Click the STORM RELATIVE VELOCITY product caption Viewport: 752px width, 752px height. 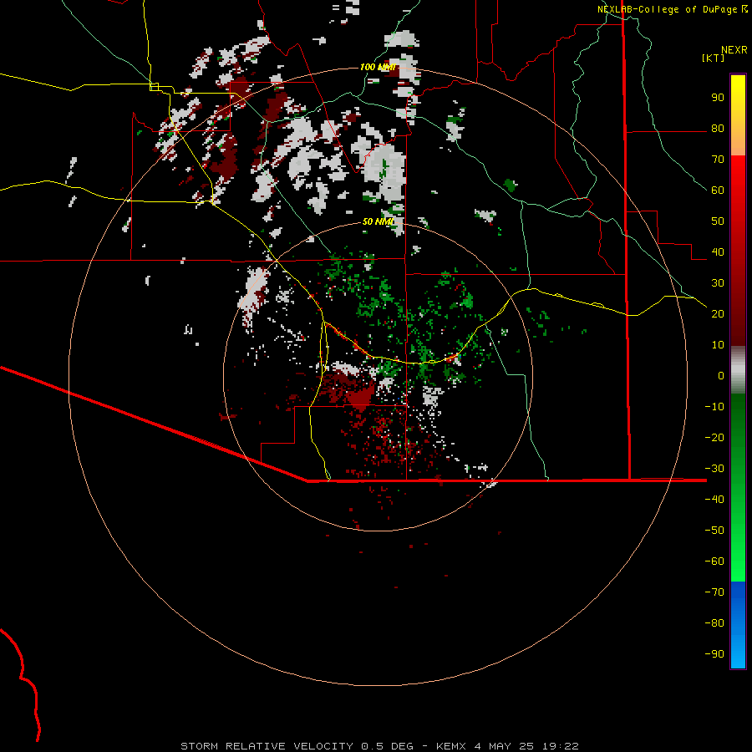tap(379, 746)
